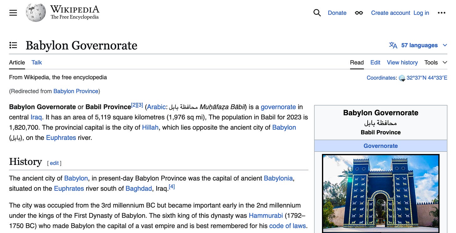Click the History section heading
The height and width of the screenshot is (233, 456).
click(25, 162)
